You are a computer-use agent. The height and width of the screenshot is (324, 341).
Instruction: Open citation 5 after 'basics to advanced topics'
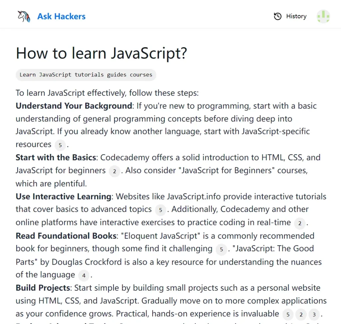coord(160,210)
